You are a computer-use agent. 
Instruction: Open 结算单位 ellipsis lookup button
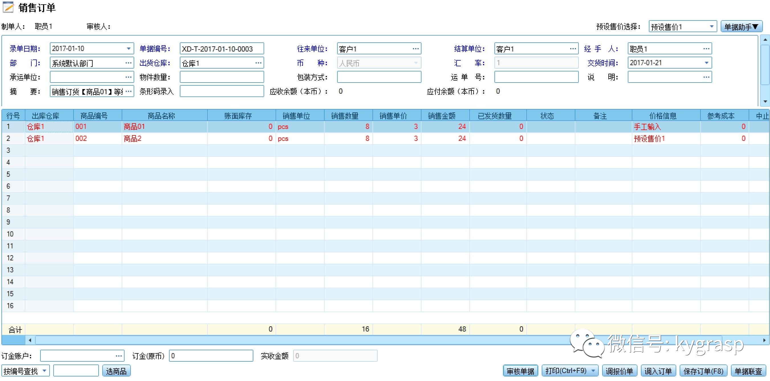[573, 49]
